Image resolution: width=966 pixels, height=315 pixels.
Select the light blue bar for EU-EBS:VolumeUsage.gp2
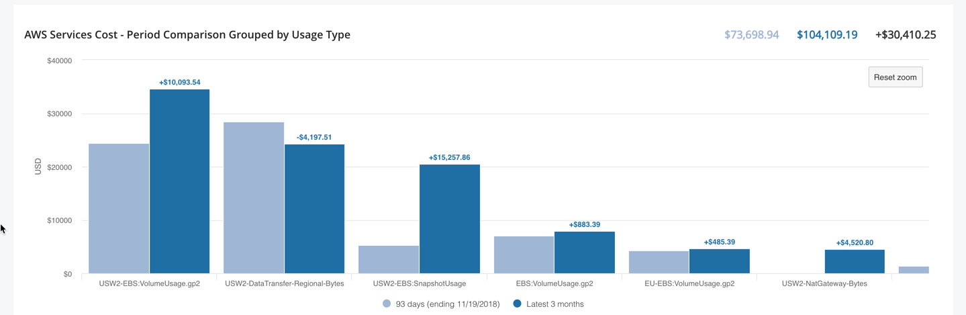659,262
